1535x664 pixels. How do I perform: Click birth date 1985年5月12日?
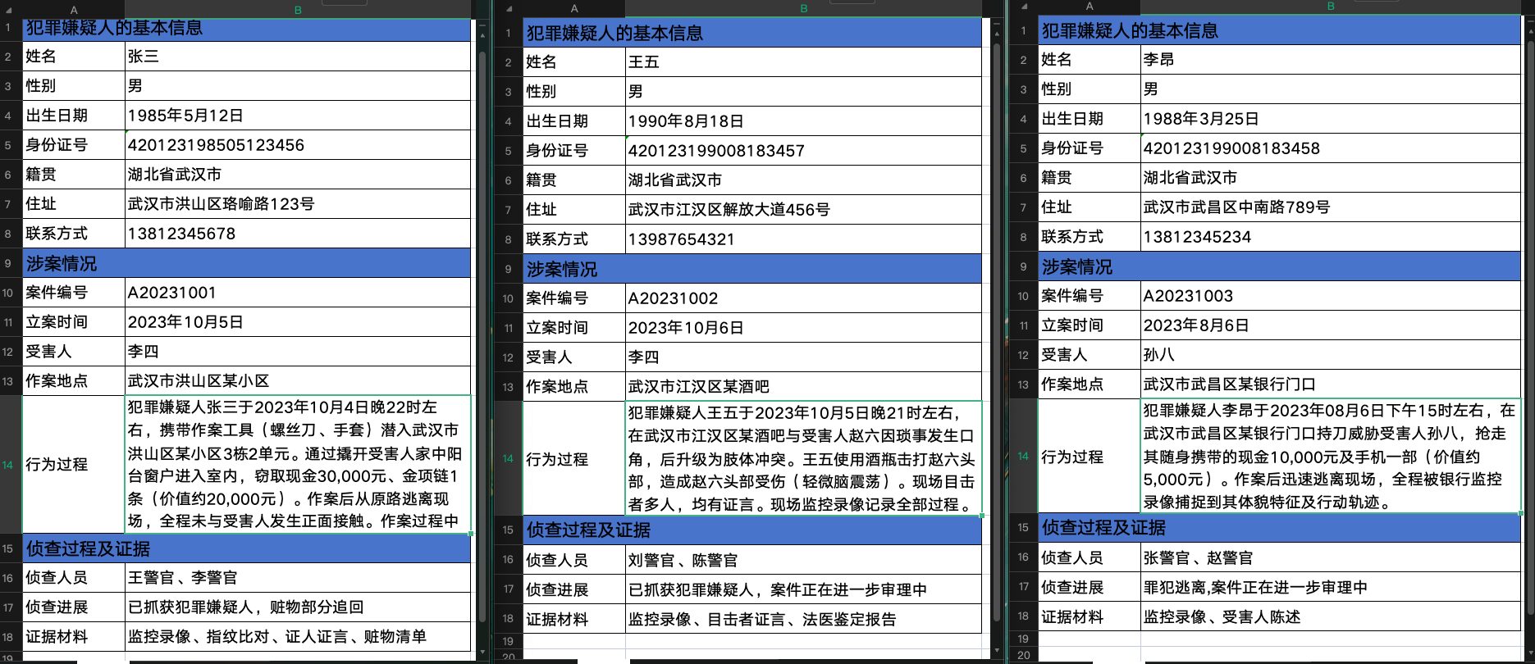click(298, 116)
